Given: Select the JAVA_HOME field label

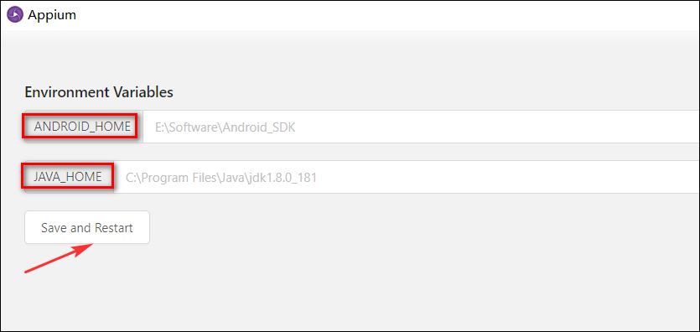Looking at the screenshot, I should 68,177.
